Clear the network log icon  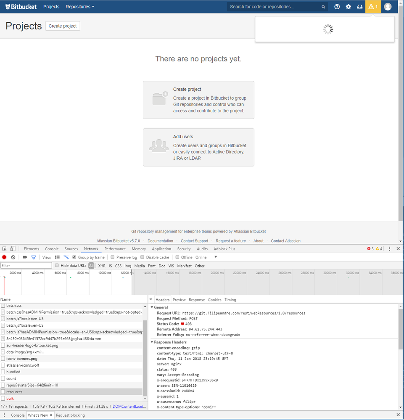point(13,257)
